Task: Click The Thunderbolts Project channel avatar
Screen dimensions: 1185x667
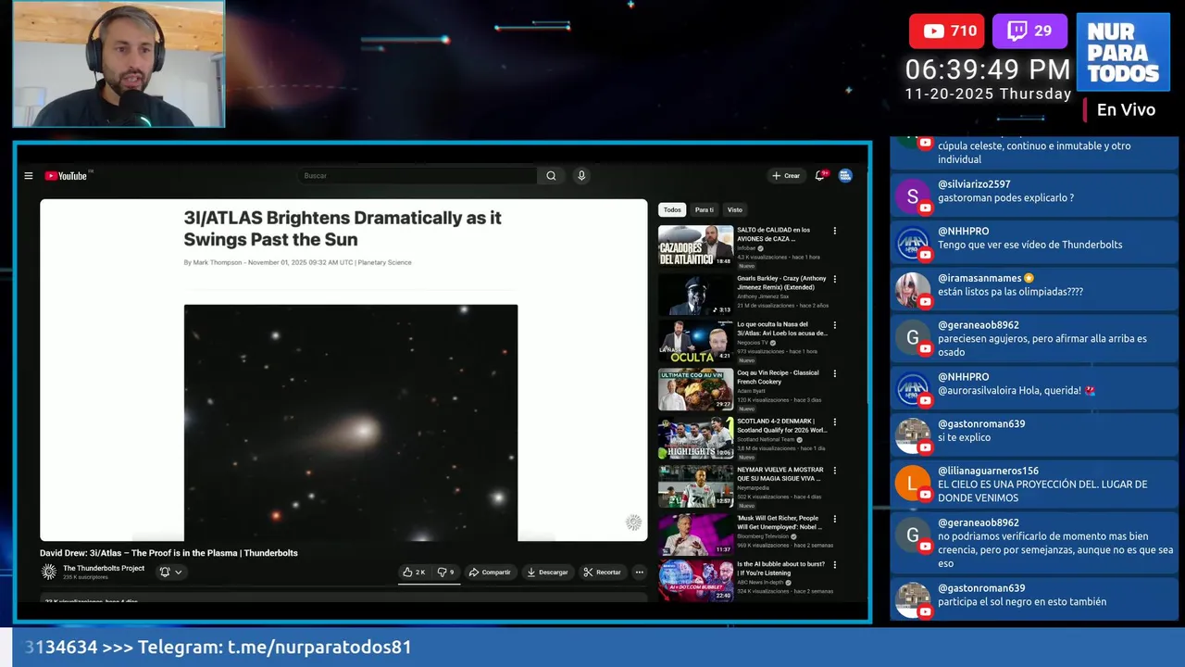Action: click(49, 572)
